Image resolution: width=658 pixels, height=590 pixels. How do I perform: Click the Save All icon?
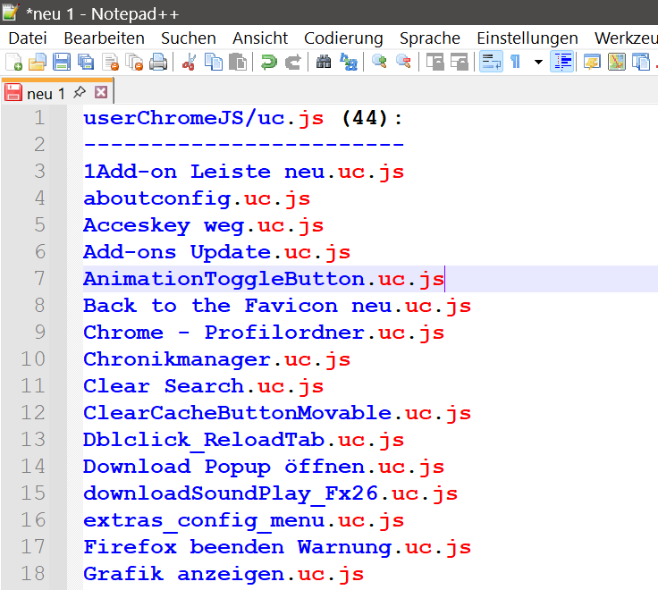[x=86, y=62]
